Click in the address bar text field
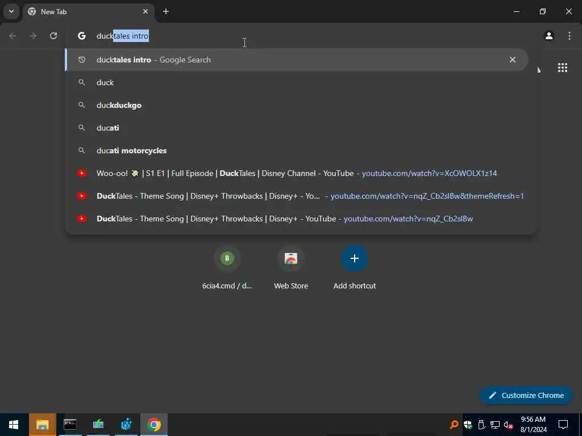Screen dimensions: 582x436 click(301, 36)
